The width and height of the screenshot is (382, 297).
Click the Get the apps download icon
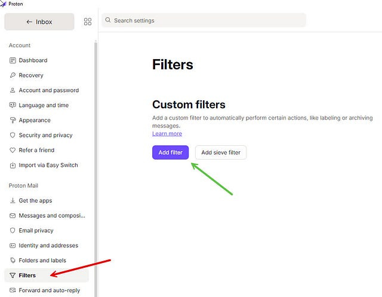pyautogui.click(x=13, y=201)
